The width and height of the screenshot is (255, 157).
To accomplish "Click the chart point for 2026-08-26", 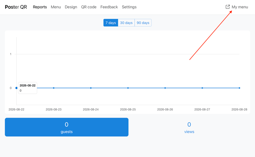I will (165, 88).
